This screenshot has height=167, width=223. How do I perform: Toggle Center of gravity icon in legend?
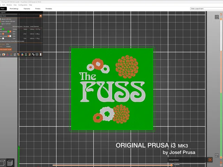point(33,54)
